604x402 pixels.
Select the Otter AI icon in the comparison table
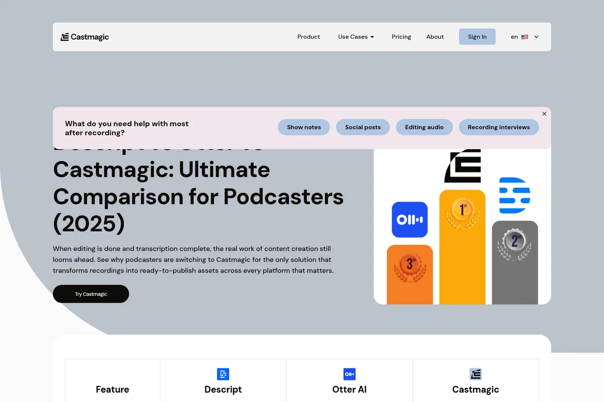pyautogui.click(x=349, y=374)
